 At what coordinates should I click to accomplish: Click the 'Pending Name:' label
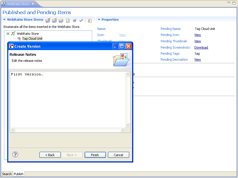pos(171,29)
